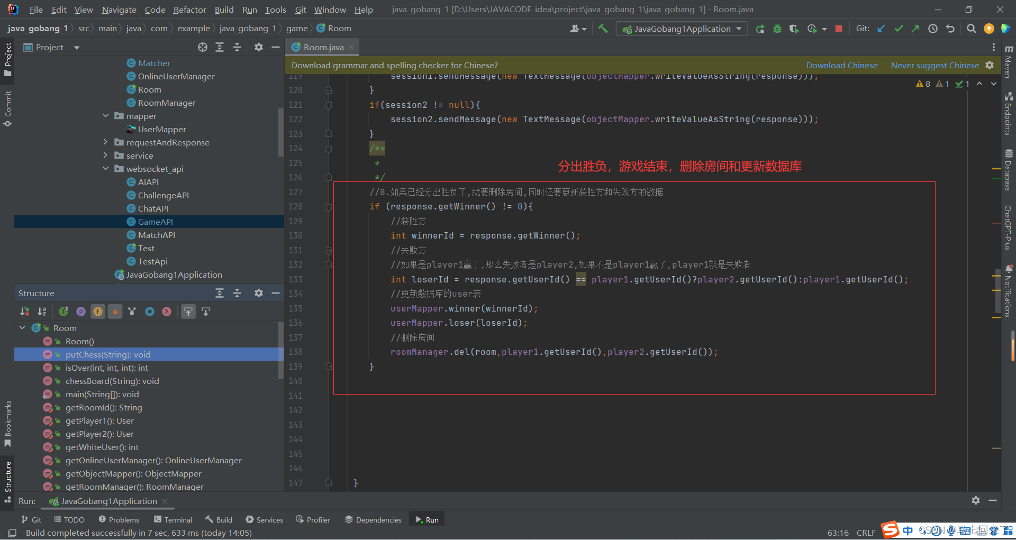Select opened file with the Project panel crosshair icon
1016x540 pixels.
[203, 47]
